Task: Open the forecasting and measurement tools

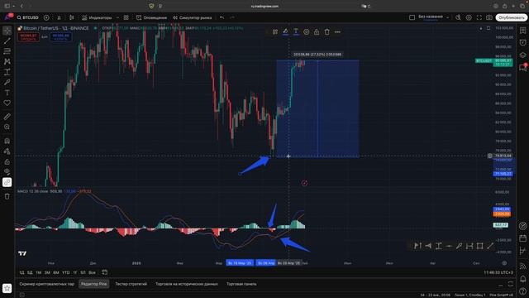Action: tap(7, 72)
